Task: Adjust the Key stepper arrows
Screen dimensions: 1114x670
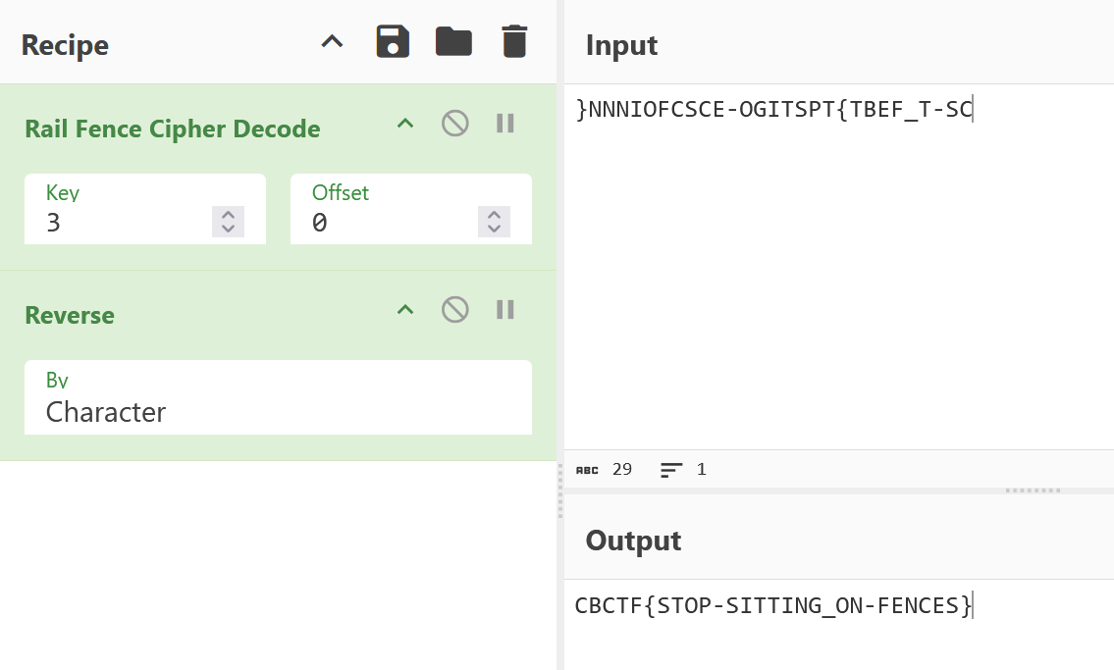Action: pos(228,222)
